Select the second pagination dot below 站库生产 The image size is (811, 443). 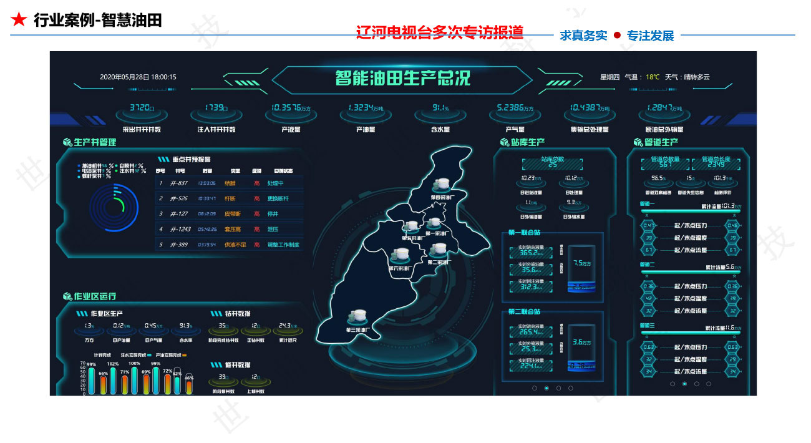547,387
